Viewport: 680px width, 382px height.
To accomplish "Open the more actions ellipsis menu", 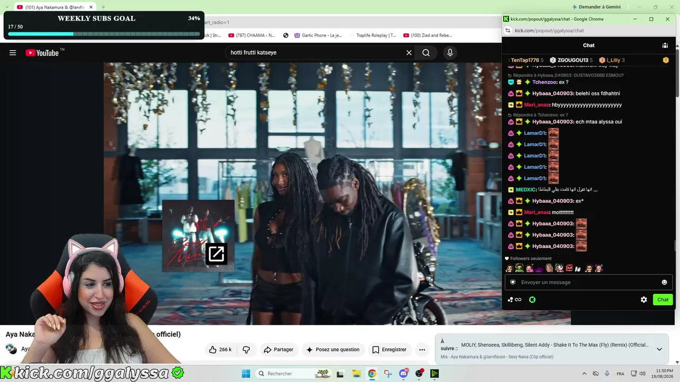I will [x=422, y=350].
